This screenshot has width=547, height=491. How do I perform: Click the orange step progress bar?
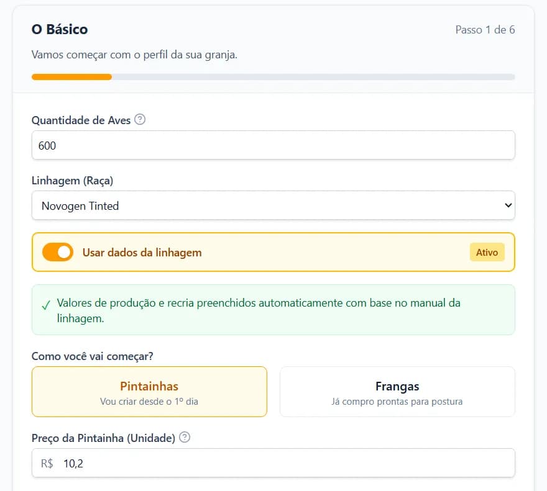click(x=71, y=77)
